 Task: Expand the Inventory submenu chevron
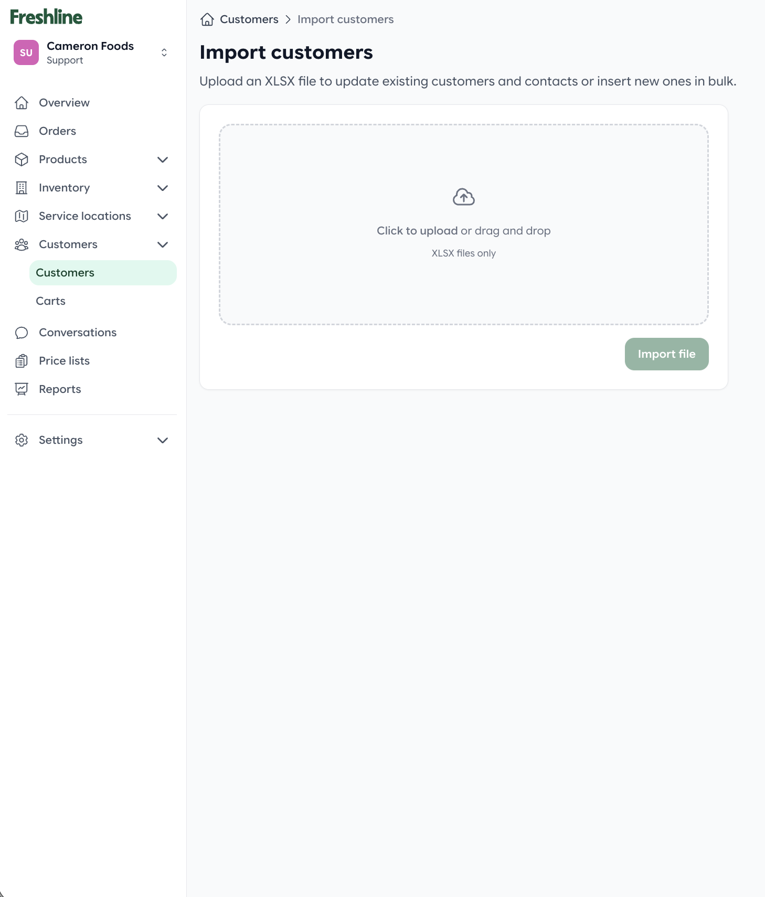point(163,188)
